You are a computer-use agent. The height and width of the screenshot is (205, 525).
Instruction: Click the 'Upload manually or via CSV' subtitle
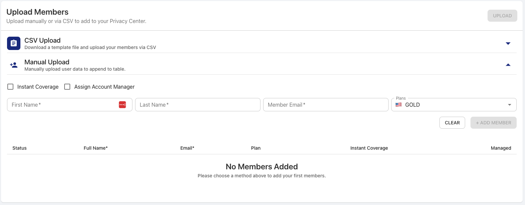pyautogui.click(x=76, y=21)
